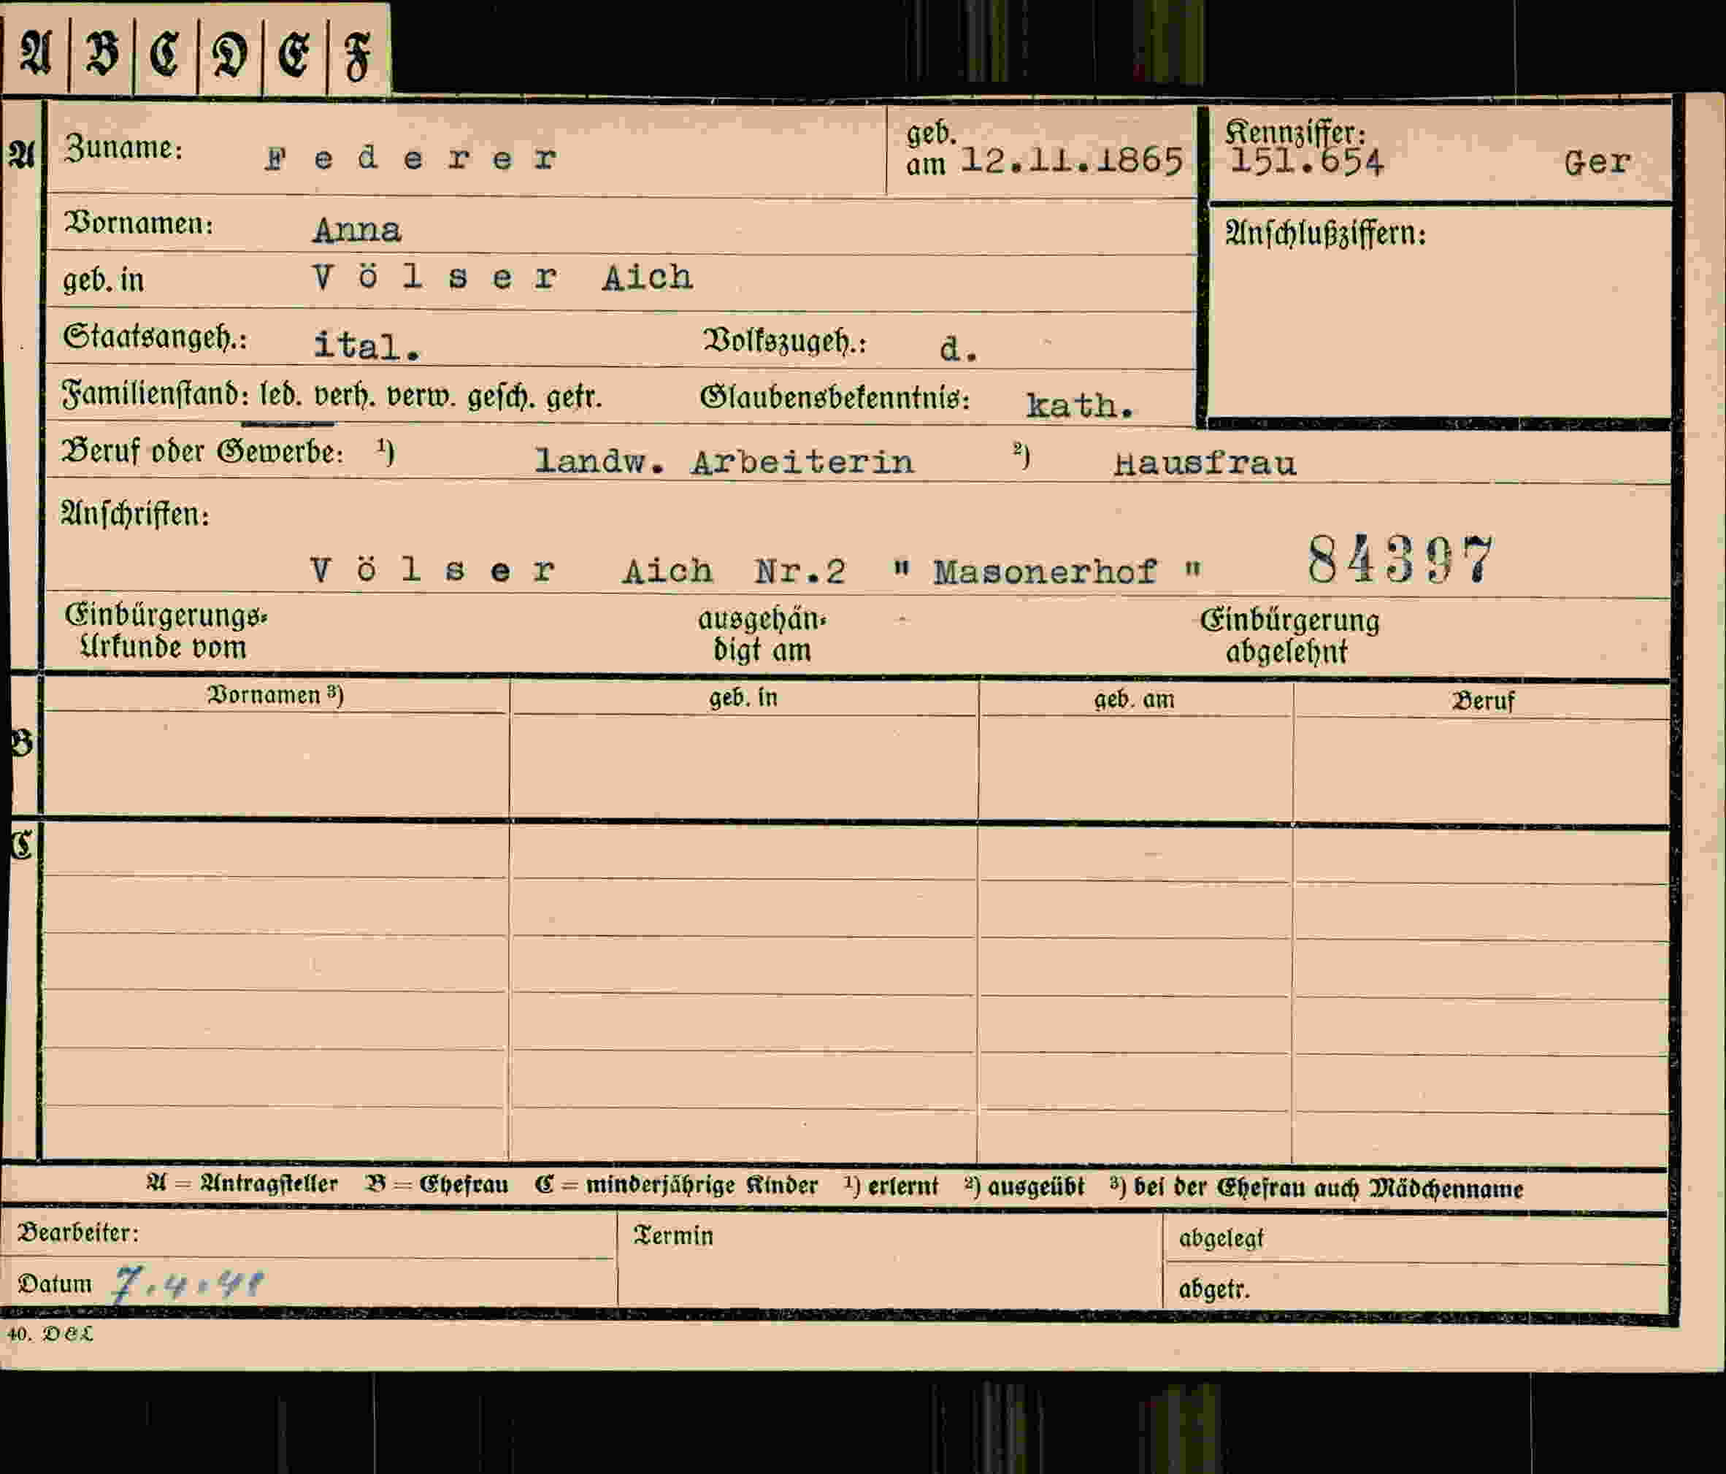Click the 'geb. in' column header in table
Viewport: 1726px width, 1474px height.
pos(743,698)
